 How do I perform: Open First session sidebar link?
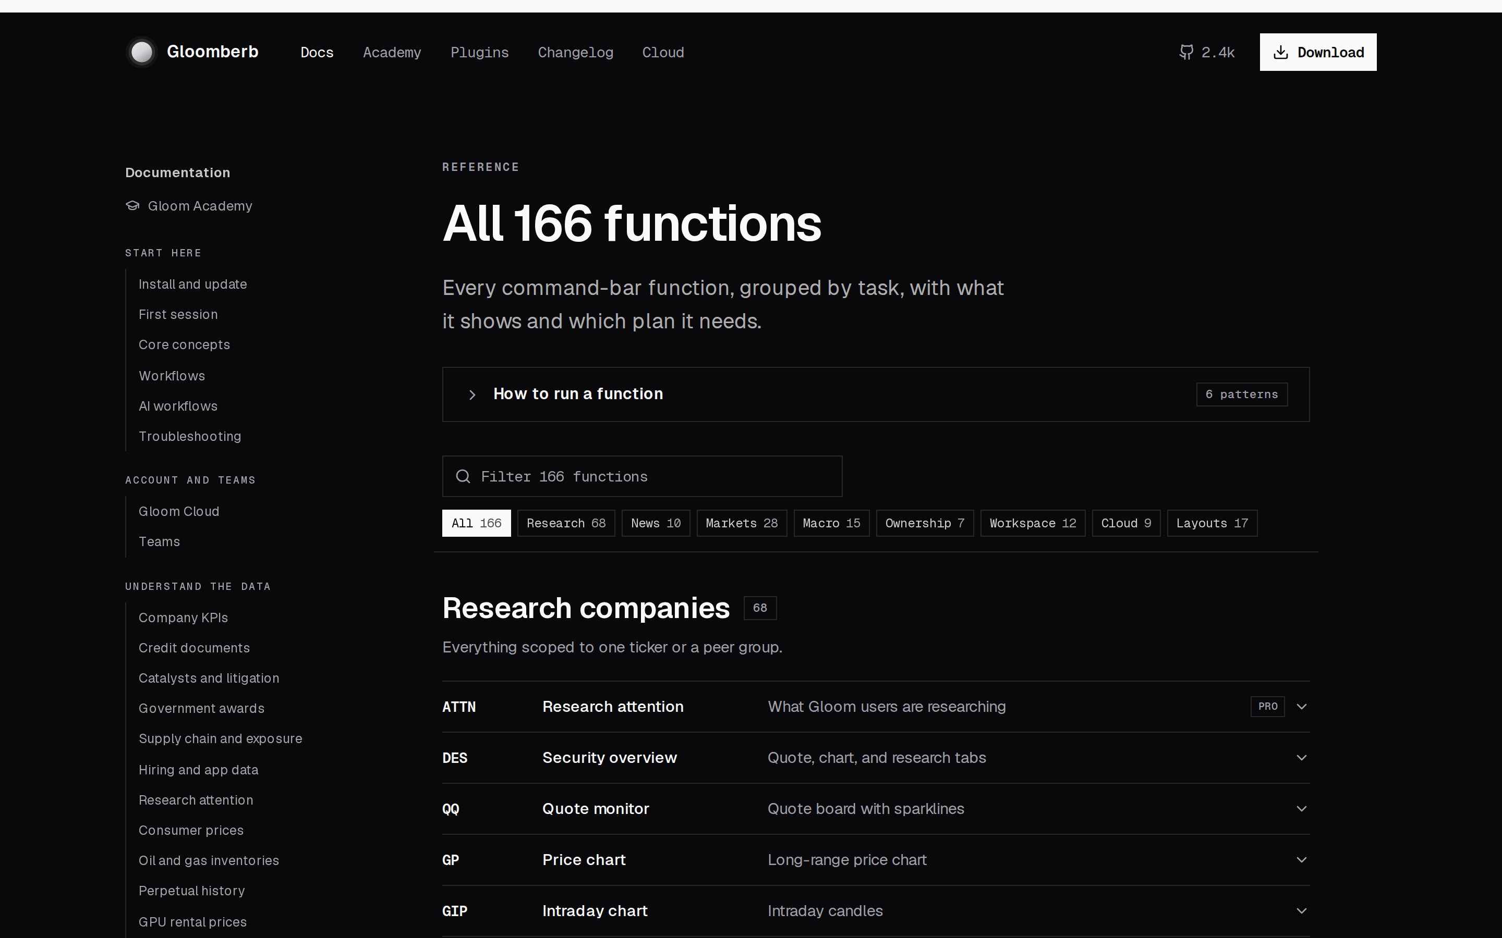point(178,315)
